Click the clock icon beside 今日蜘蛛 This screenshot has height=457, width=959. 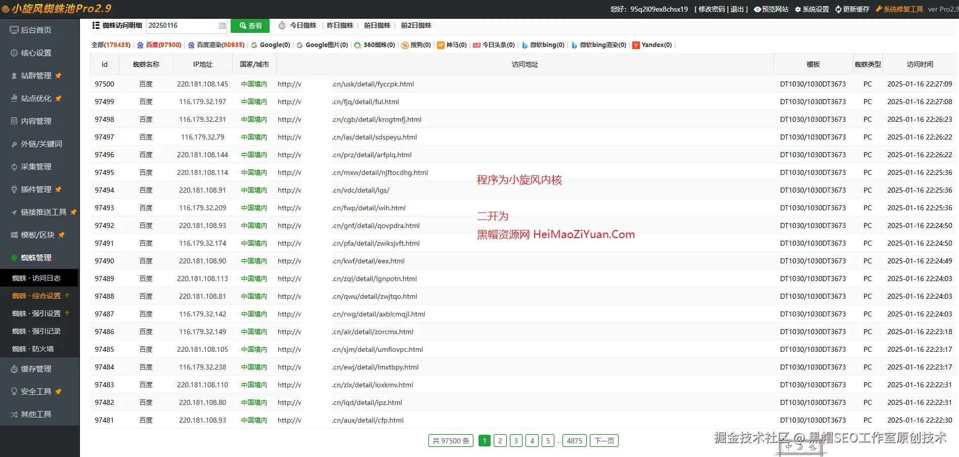pyautogui.click(x=282, y=26)
